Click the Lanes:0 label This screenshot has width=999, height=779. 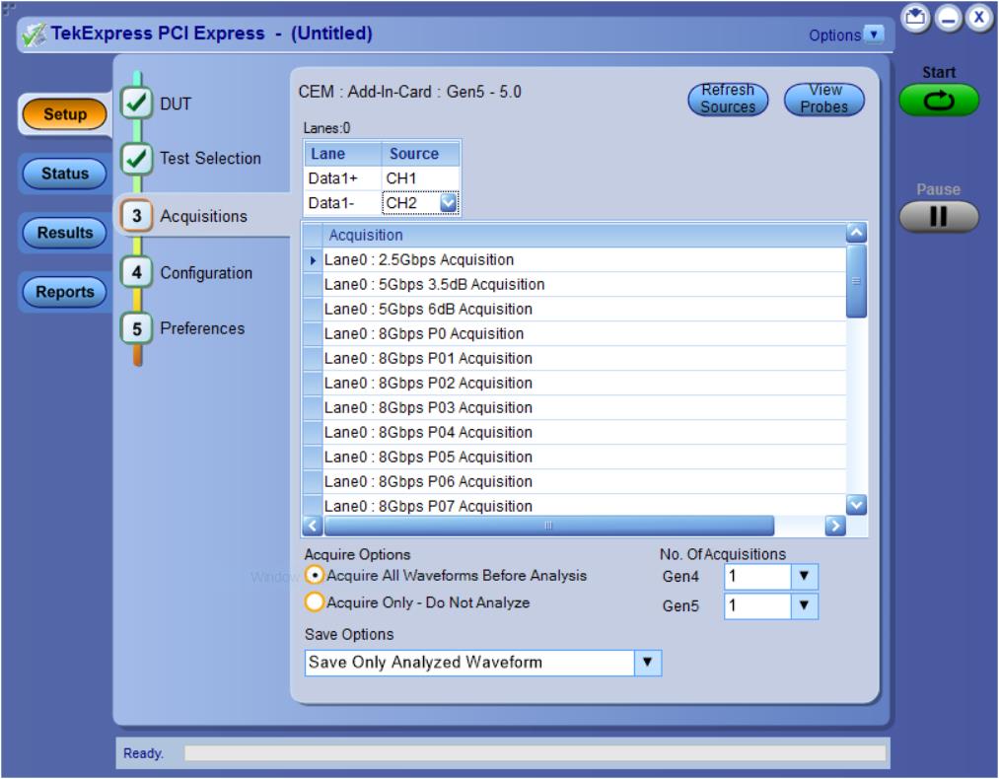[x=326, y=128]
